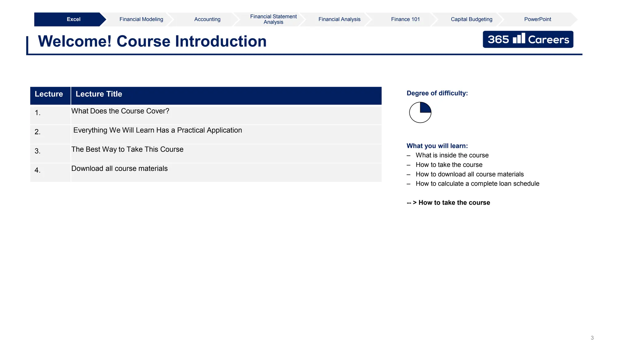
Task: Open the Financial Modeling section tab
Action: click(x=141, y=19)
